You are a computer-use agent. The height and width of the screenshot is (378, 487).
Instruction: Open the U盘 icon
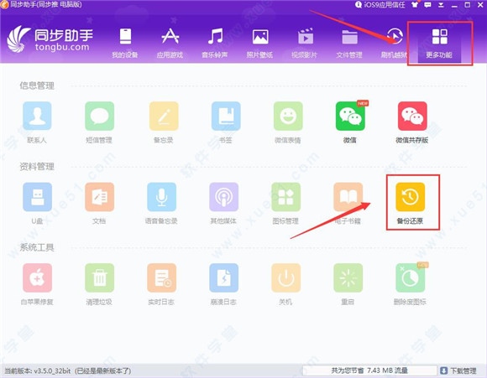click(x=37, y=197)
